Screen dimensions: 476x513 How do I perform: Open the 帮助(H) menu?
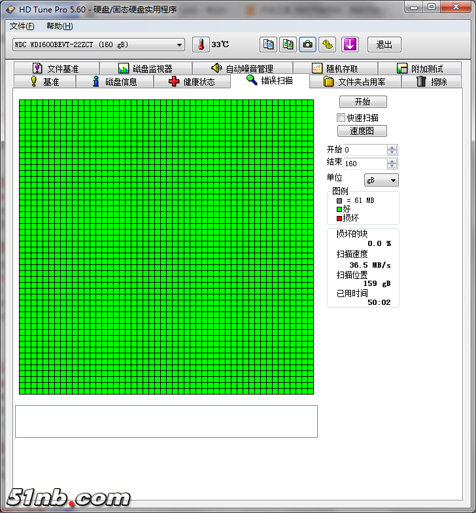click(x=59, y=26)
